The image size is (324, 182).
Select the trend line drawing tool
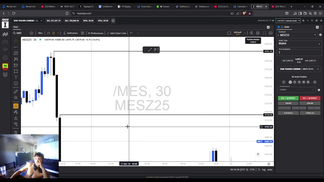16,47
